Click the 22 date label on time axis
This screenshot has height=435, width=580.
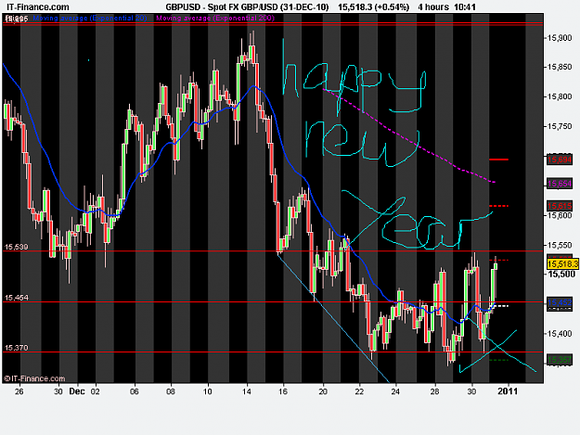[x=359, y=391]
